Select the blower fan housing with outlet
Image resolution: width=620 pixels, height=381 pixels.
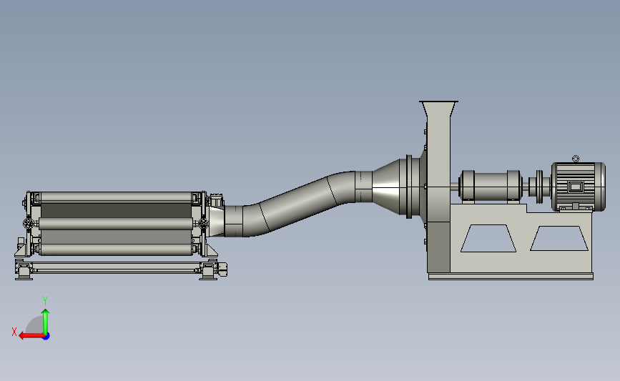coord(438,186)
